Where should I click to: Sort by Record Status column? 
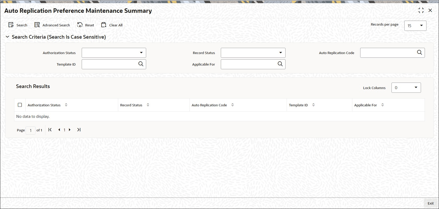tap(148, 105)
